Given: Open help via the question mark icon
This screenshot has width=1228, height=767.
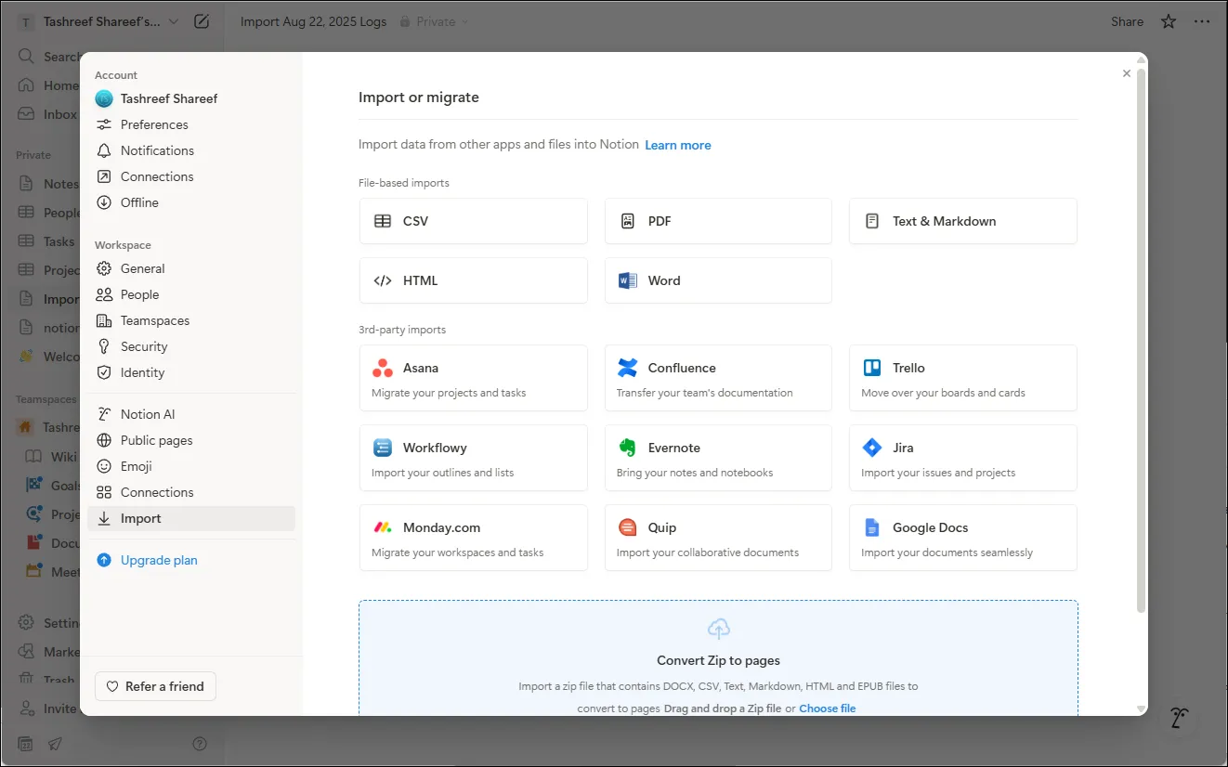Looking at the screenshot, I should click(200, 744).
